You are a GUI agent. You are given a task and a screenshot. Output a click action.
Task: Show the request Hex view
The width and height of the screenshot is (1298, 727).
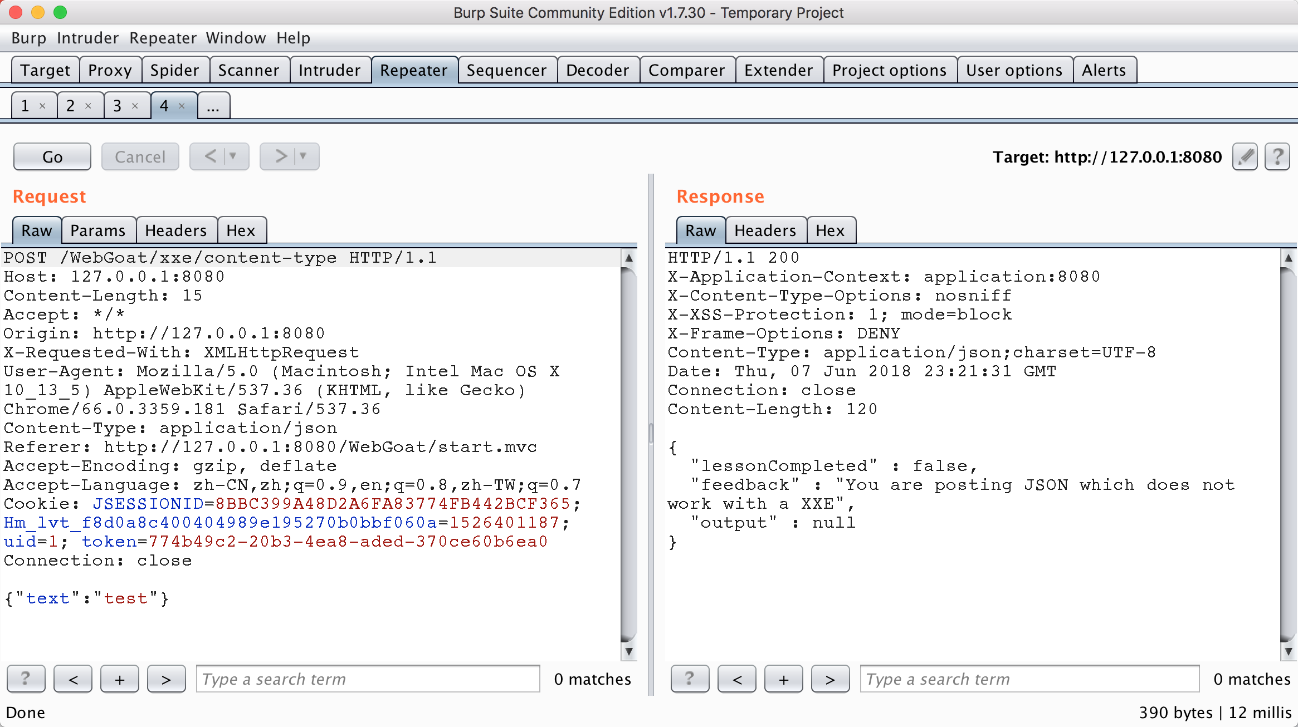point(241,230)
